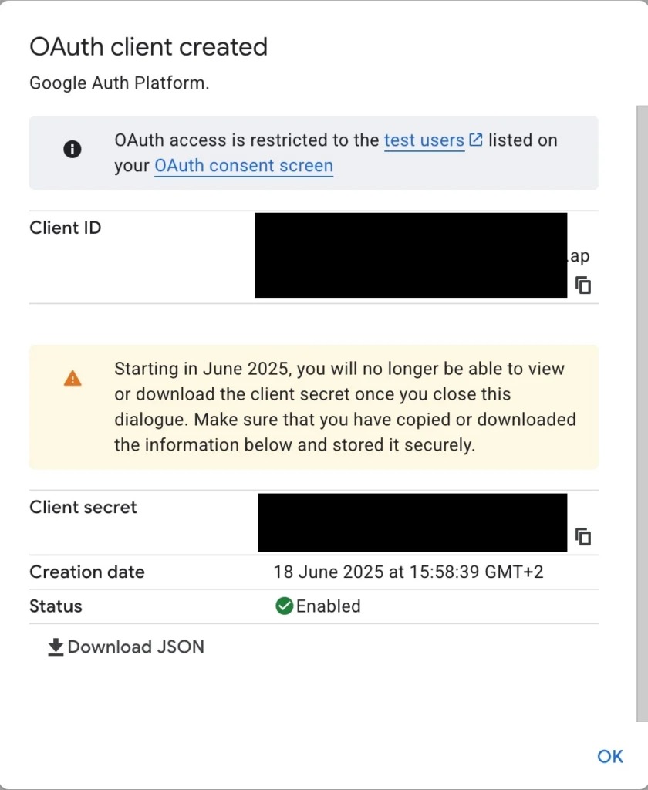648x790 pixels.
Task: Click the external link icon beside test users
Action: [x=476, y=140]
